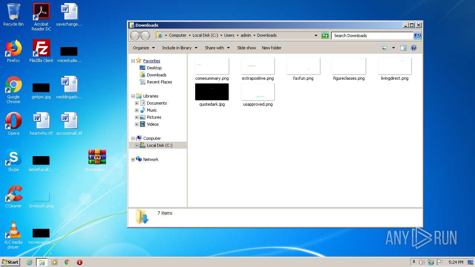475x267 pixels.
Task: Launch the CCleaner desktop shortcut
Action: pyautogui.click(x=13, y=197)
